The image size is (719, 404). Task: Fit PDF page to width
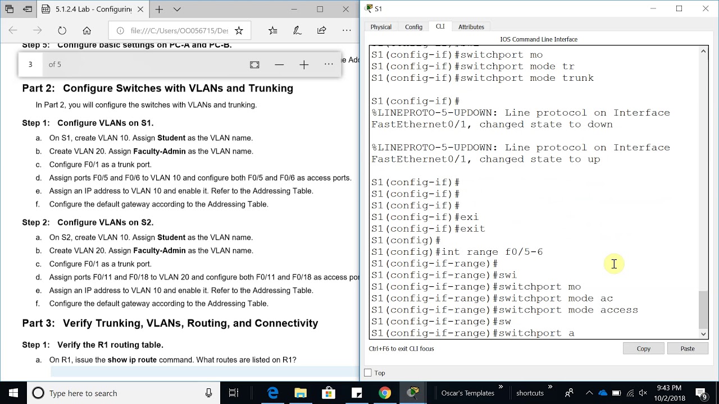[x=254, y=65]
